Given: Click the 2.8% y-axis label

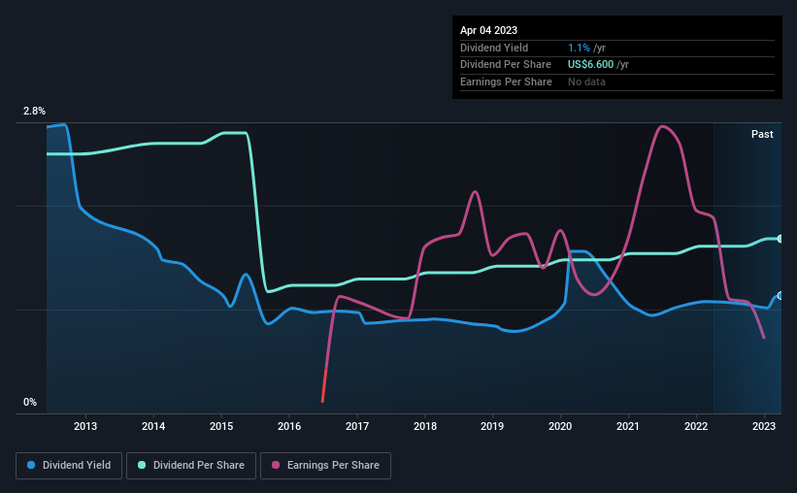Looking at the screenshot, I should (x=34, y=112).
